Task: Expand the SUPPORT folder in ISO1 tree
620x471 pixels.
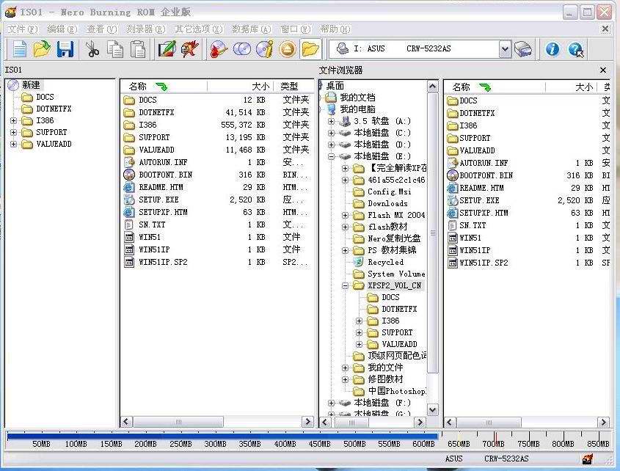Action: pyautogui.click(x=14, y=133)
